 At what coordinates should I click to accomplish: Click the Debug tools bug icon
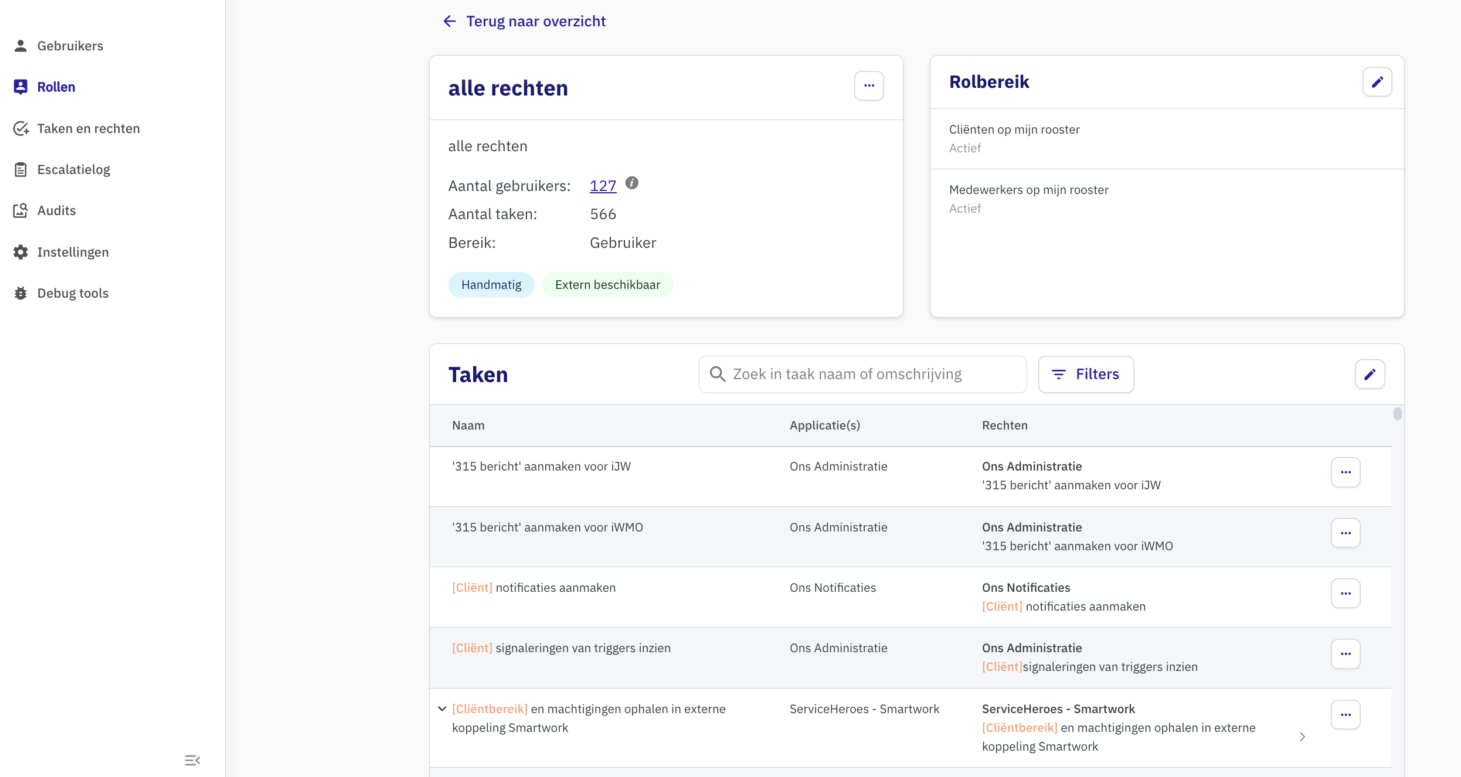(21, 293)
